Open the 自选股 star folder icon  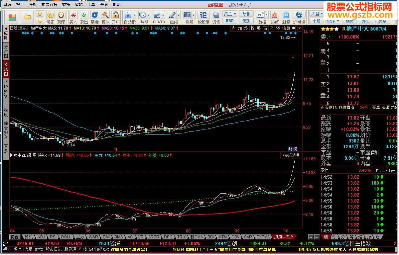pos(128,15)
